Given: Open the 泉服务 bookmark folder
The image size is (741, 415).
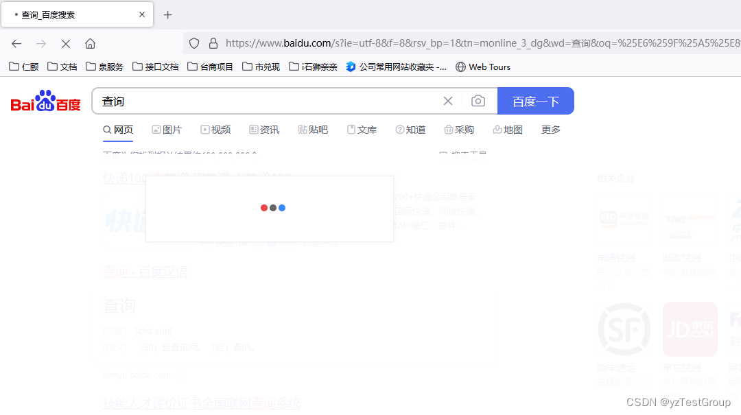Looking at the screenshot, I should tap(104, 67).
